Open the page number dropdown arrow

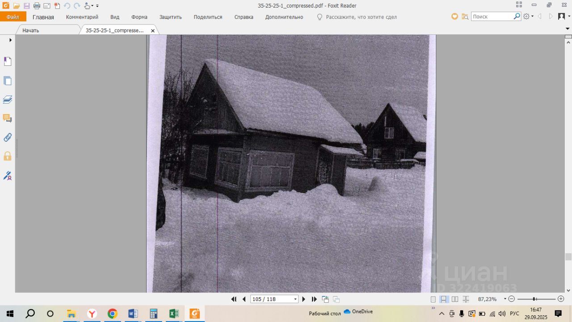click(295, 299)
